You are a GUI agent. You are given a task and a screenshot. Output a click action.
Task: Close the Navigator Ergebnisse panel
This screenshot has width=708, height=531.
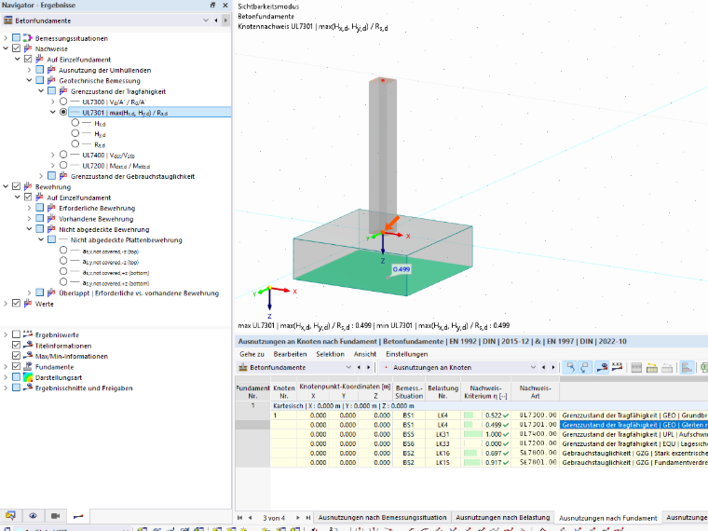click(225, 5)
